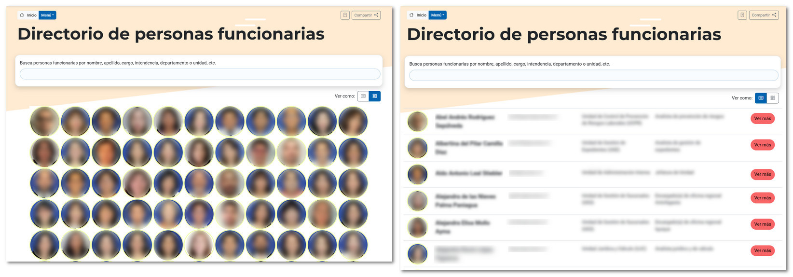Focus the directory search field in the left window
This screenshot has height=277, width=793.
(200, 74)
